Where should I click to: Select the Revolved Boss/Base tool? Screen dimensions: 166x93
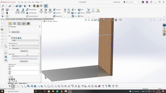tap(23, 11)
